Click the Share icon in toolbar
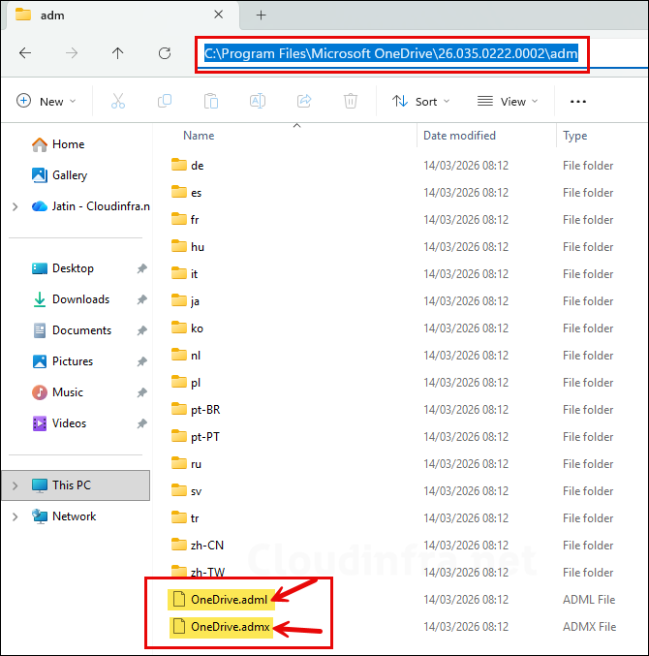649x656 pixels. [304, 101]
